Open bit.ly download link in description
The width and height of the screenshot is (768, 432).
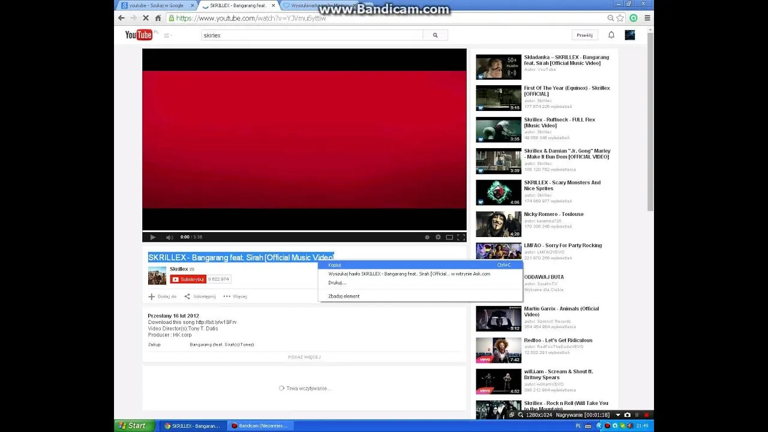pos(216,322)
